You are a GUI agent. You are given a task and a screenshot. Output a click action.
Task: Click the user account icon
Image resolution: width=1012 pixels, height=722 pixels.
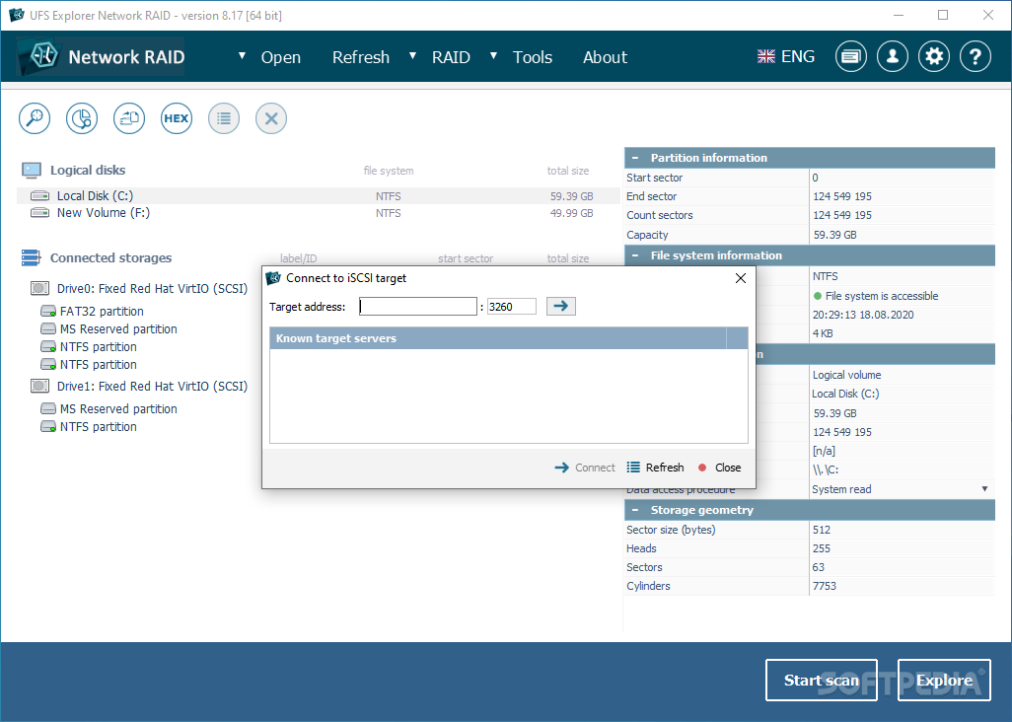pos(893,57)
